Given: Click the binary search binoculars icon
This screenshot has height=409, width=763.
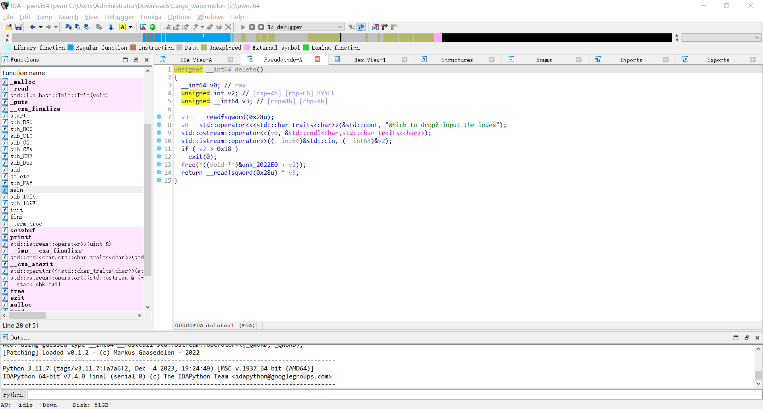Looking at the screenshot, I should click(87, 27).
